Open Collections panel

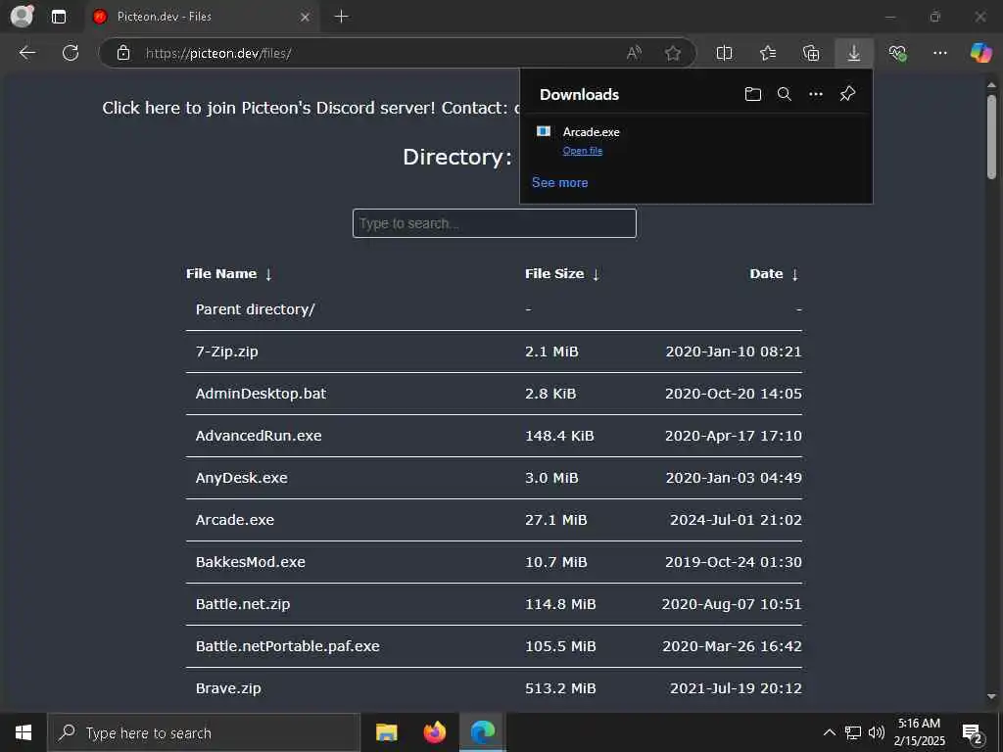click(810, 53)
